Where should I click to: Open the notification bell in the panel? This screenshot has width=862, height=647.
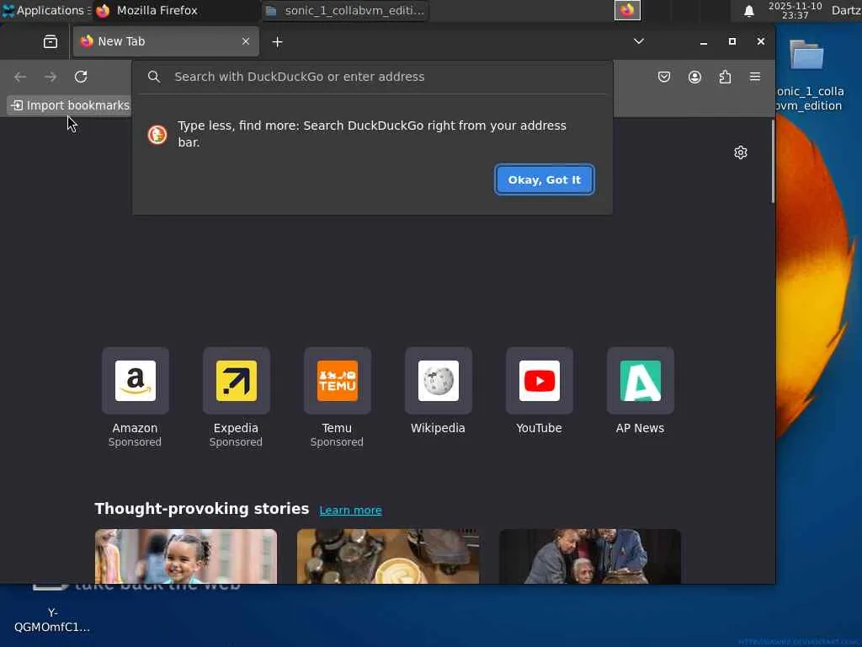pyautogui.click(x=748, y=10)
